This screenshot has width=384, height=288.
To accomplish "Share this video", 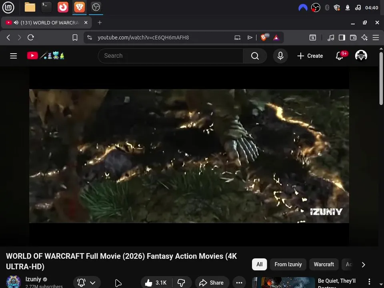I will click(212, 283).
